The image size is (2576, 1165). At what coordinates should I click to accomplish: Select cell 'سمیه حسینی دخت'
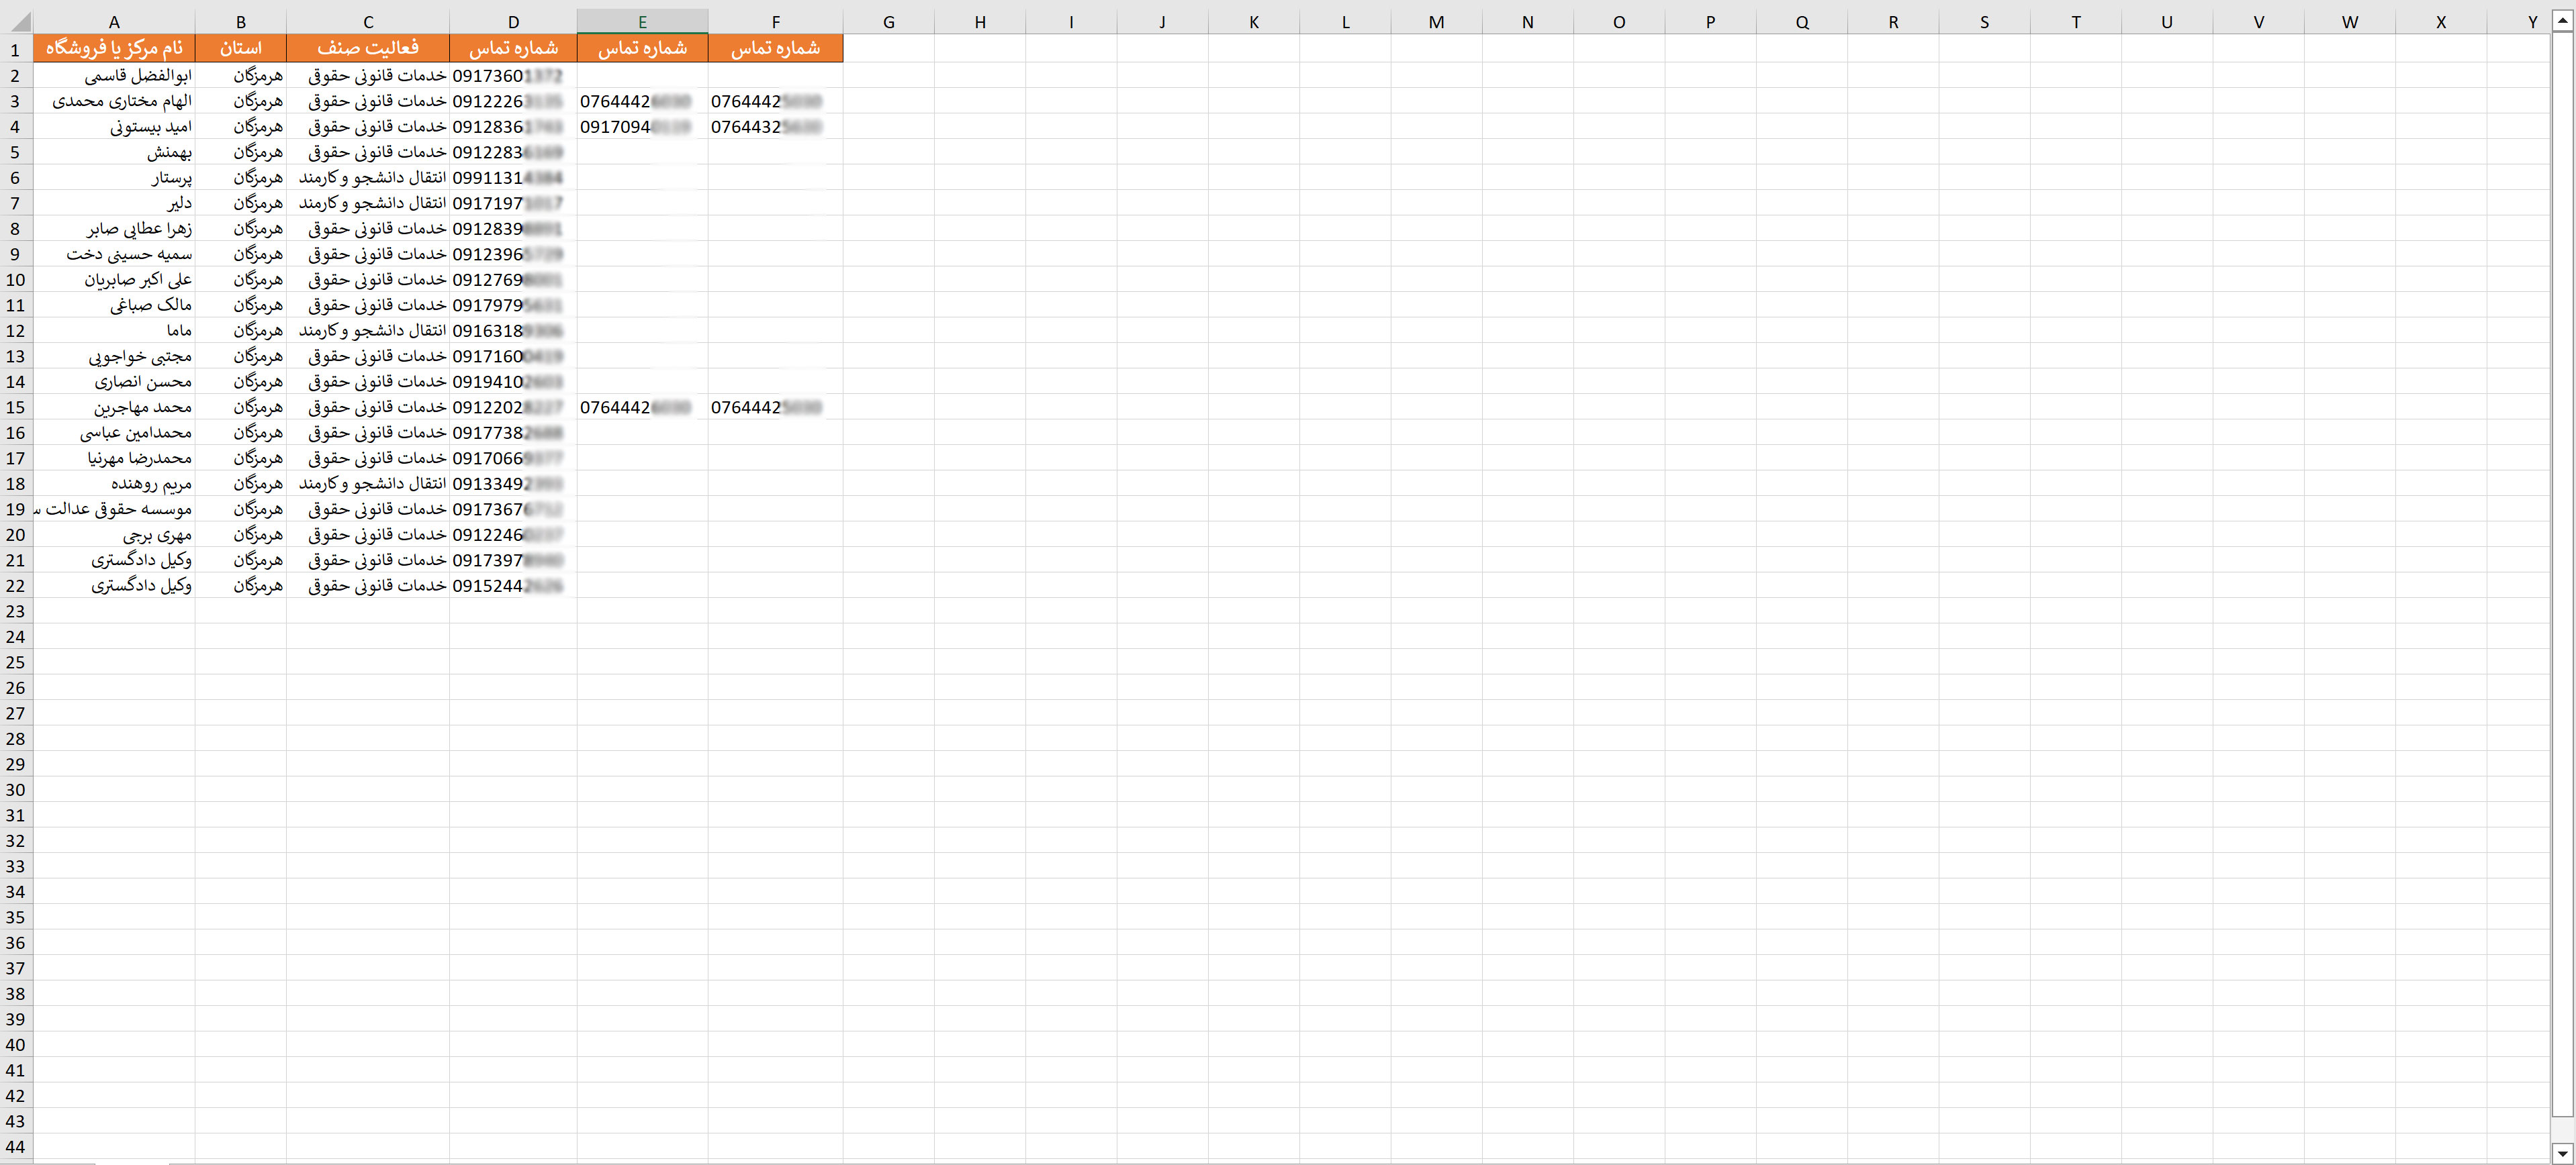[x=114, y=254]
